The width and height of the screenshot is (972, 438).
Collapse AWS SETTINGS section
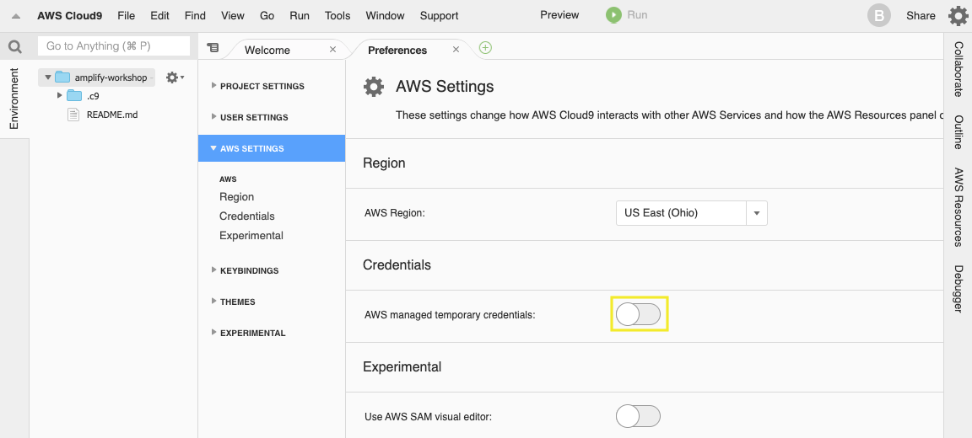tap(273, 148)
